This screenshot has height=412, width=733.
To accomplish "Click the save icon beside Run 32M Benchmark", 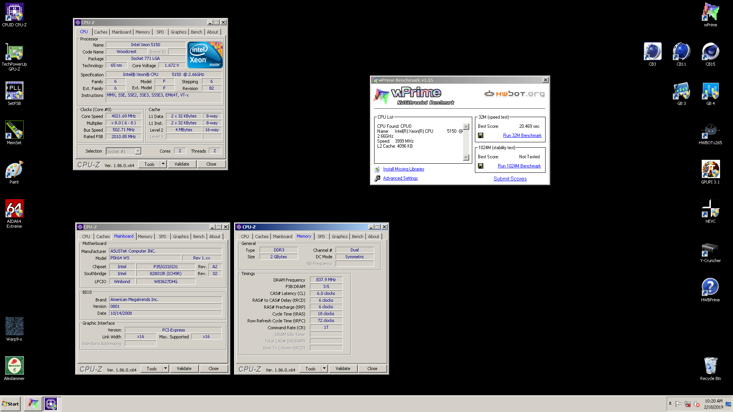I will coord(481,135).
